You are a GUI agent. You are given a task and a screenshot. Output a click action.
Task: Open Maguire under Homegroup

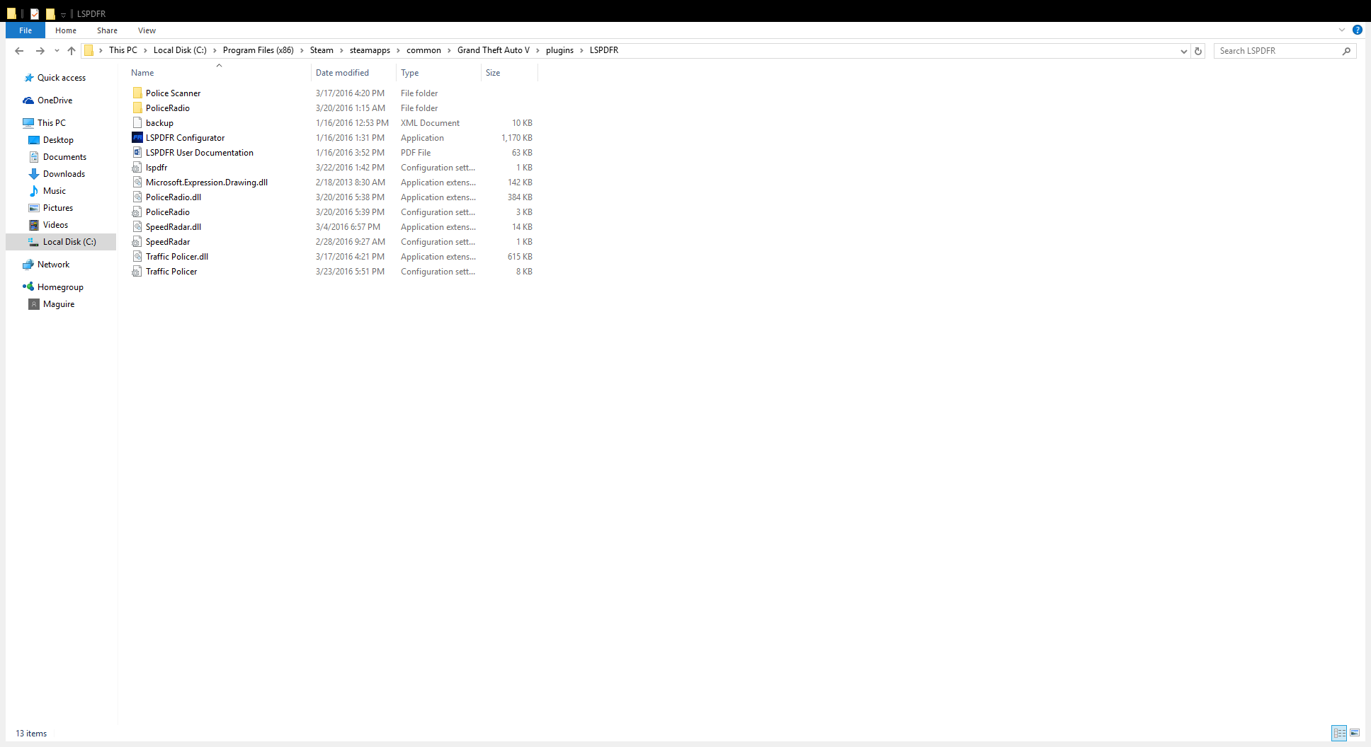[x=58, y=304]
